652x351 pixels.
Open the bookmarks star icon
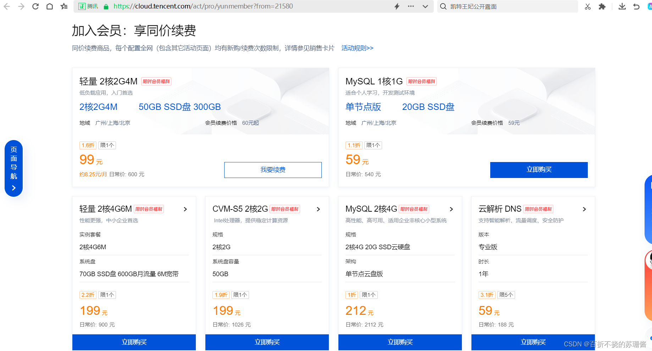click(x=64, y=6)
